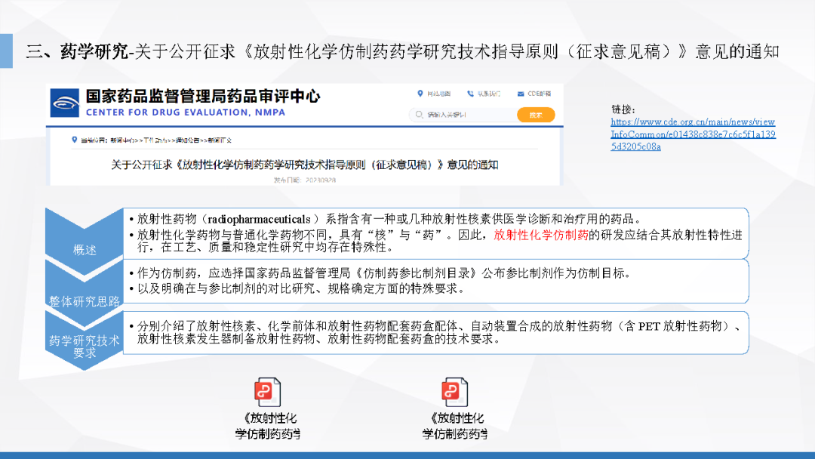815x459 pixels.
Task: Click the CDE邮箱 envelope icon
Action: [x=521, y=94]
